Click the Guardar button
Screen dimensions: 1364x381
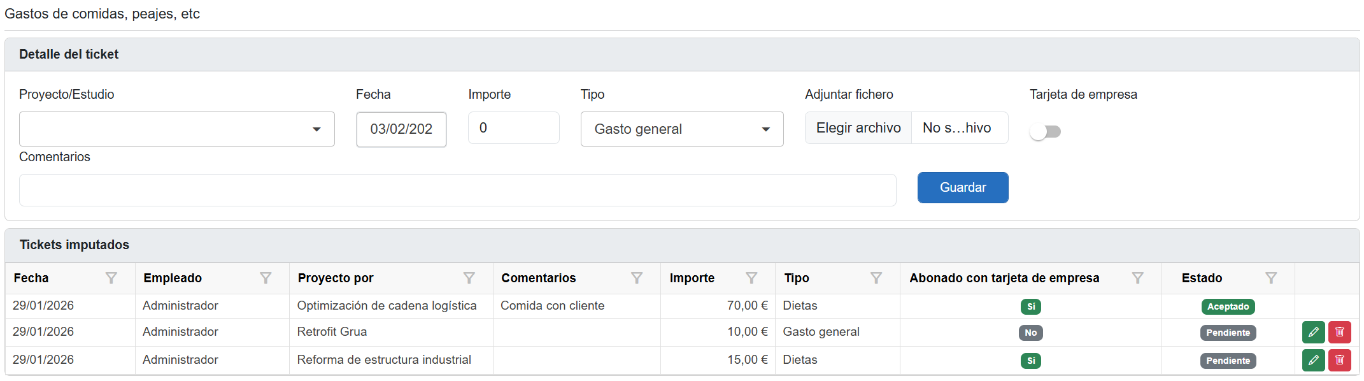[962, 188]
